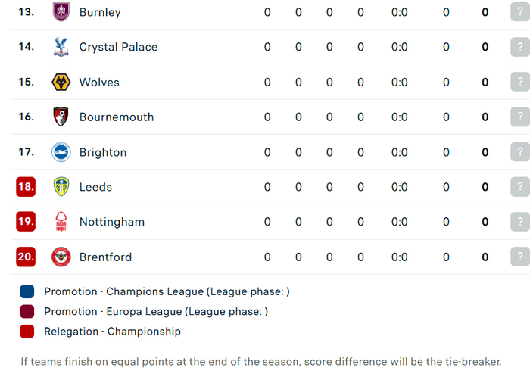
Task: Click the Wolves wolf-head logo
Action: 61,83
